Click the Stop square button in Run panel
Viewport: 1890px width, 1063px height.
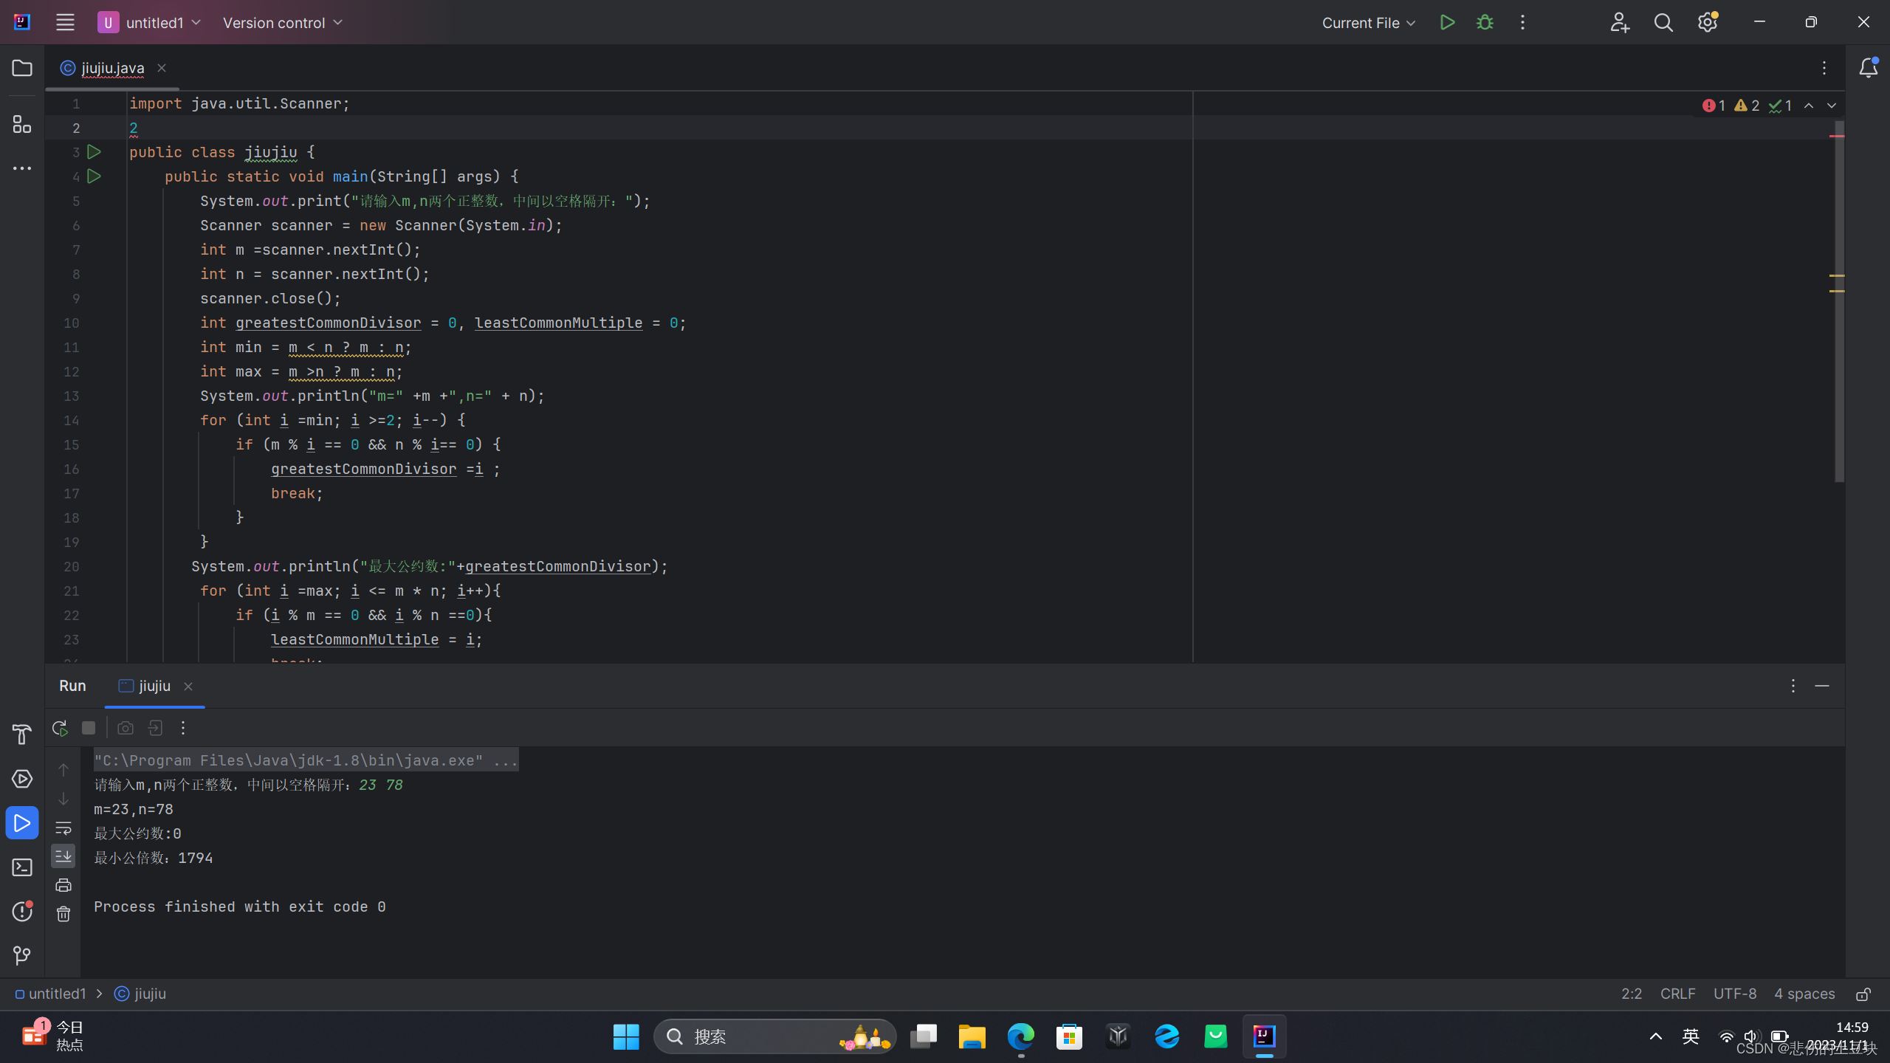(x=89, y=728)
